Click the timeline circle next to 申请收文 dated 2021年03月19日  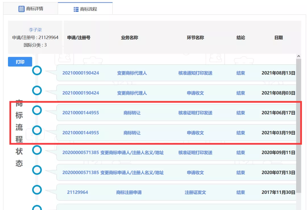click(x=37, y=130)
